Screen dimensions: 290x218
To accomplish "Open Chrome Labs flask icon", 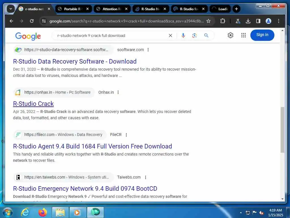I will pos(238,21).
